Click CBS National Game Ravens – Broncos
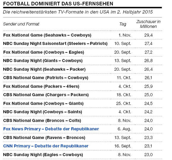 pos(82,138)
